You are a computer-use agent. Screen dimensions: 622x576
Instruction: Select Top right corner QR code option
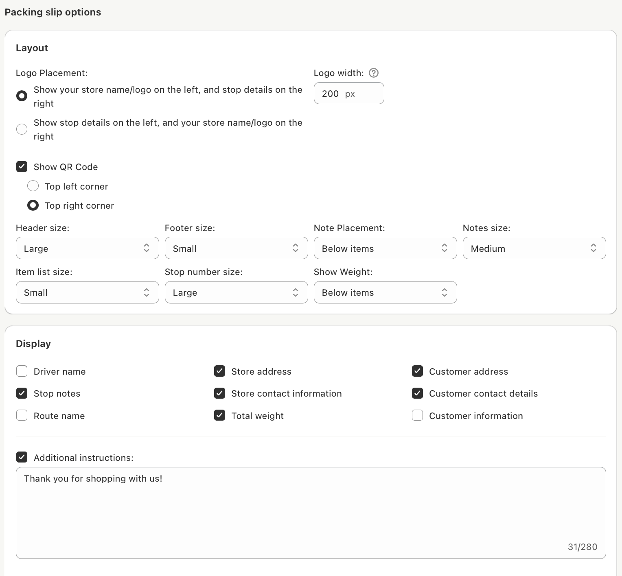click(x=33, y=205)
